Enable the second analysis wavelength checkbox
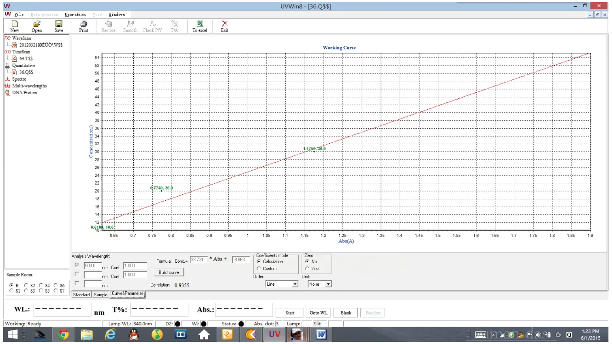612x344 pixels. click(x=77, y=274)
